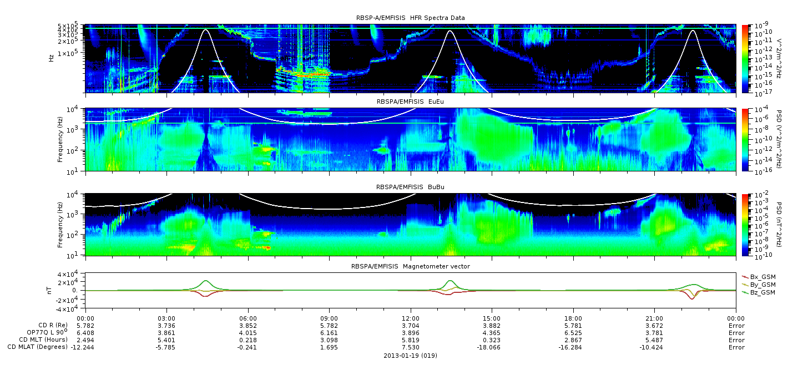Click the L value 6.408

pos(85,332)
